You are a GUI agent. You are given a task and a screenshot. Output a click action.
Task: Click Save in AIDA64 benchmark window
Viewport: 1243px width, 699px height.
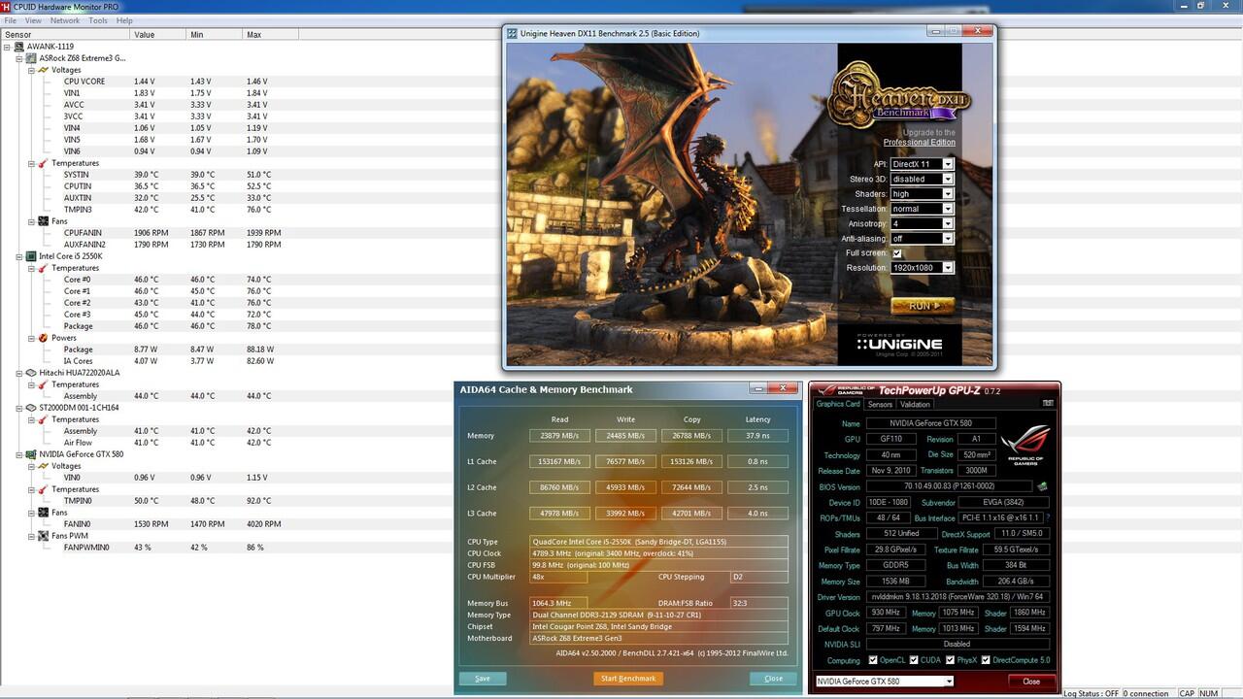click(x=483, y=678)
